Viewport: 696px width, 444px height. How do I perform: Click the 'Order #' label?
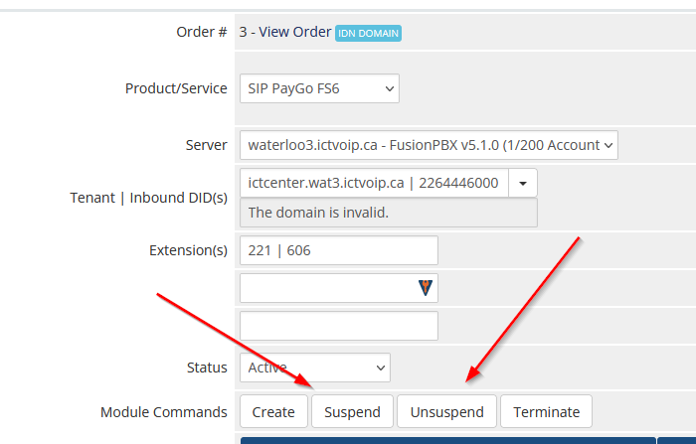202,32
